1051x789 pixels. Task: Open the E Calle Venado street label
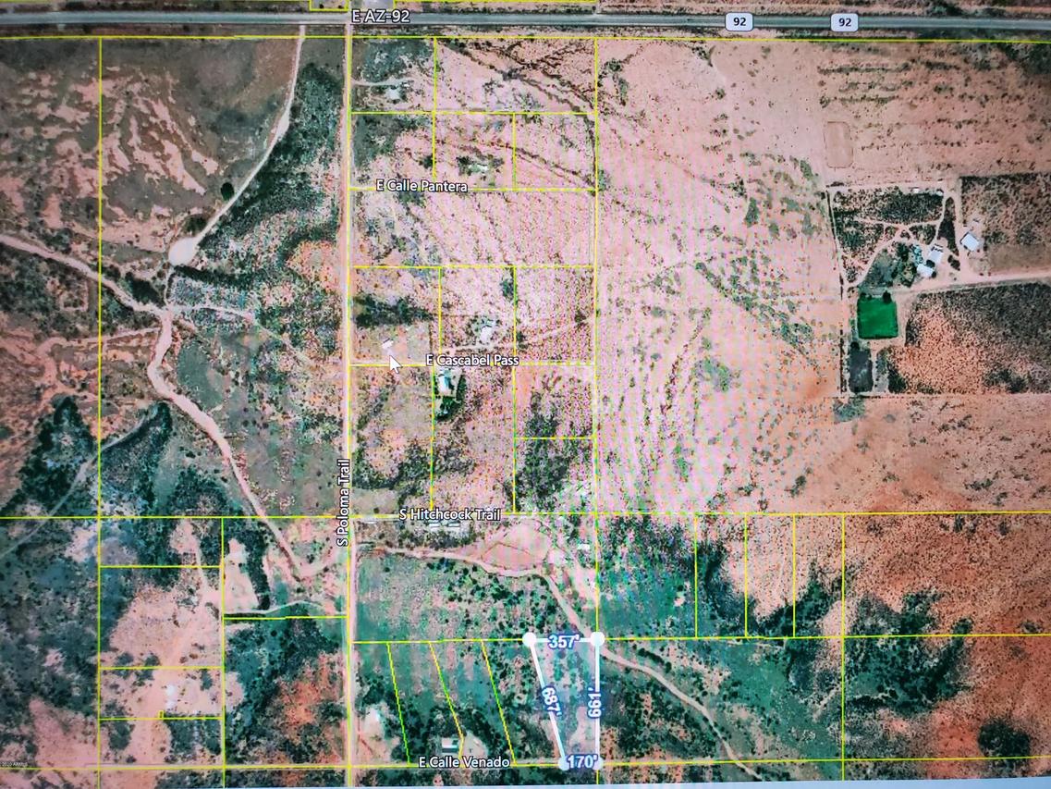tap(464, 763)
